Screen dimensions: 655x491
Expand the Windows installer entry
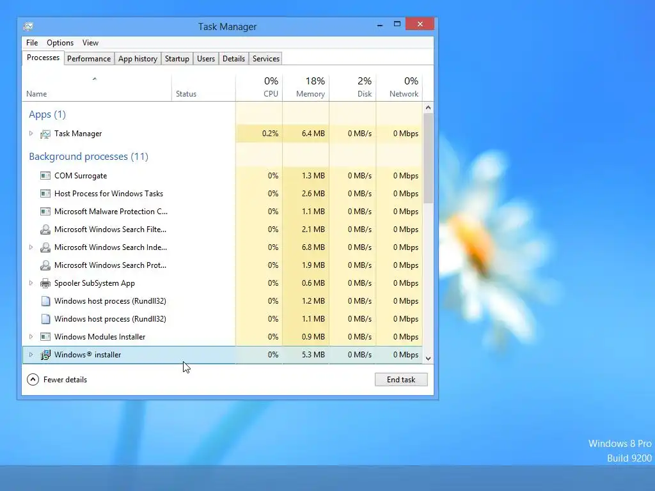[x=31, y=354]
